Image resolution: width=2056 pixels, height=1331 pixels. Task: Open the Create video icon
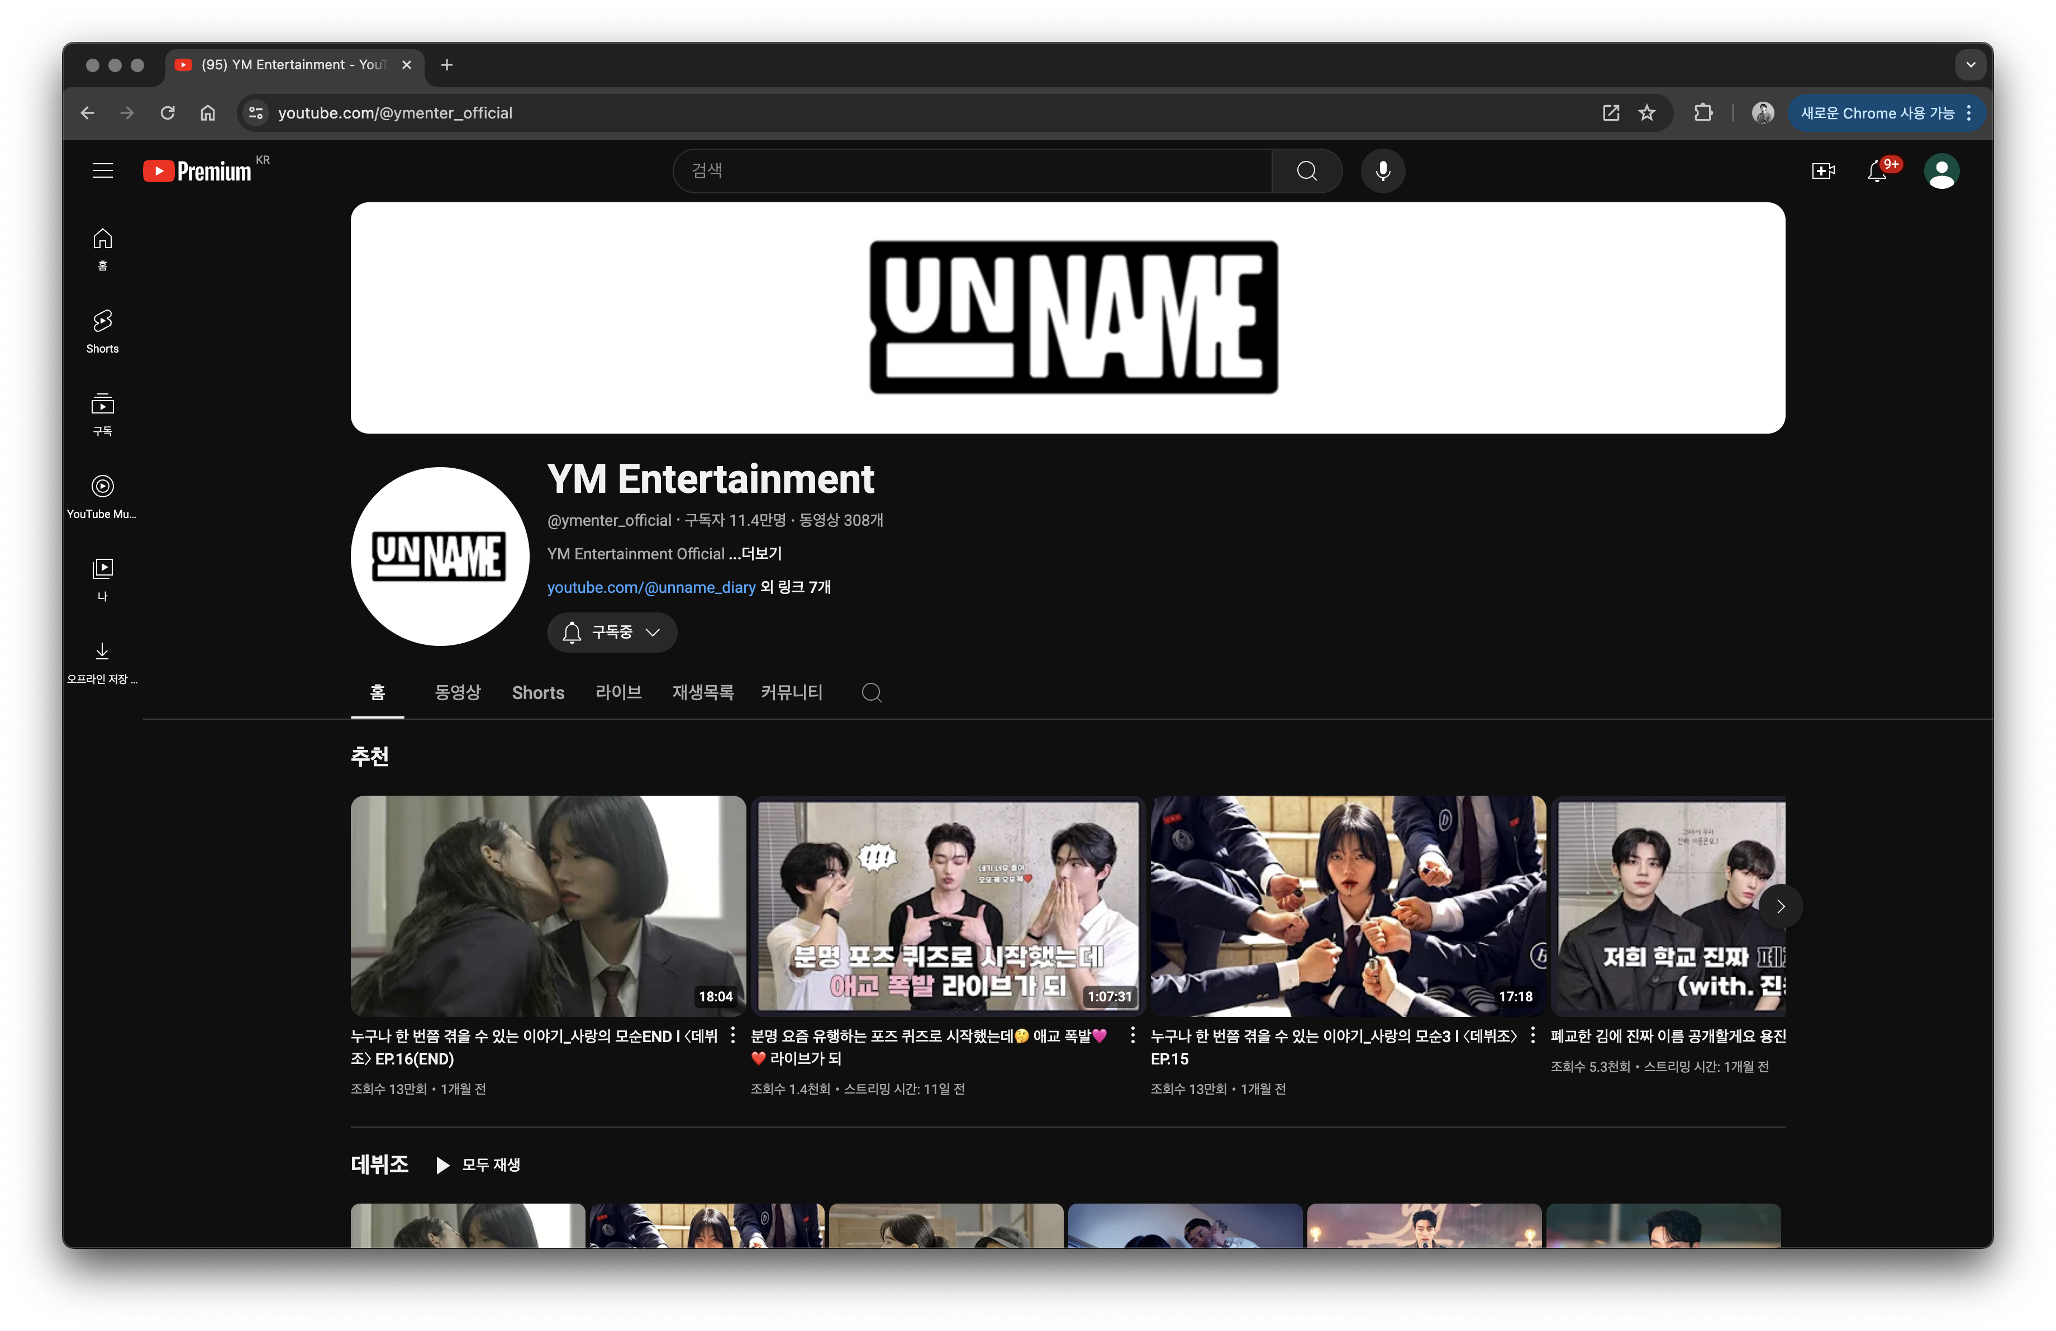(x=1823, y=171)
